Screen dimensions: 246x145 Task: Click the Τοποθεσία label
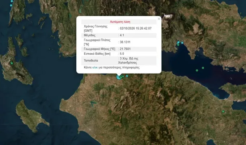pos(91,61)
